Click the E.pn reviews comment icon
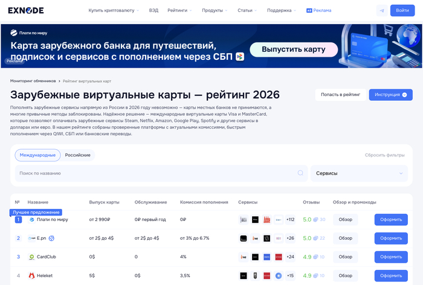Viewport: 423px width, 285px height. [315, 238]
